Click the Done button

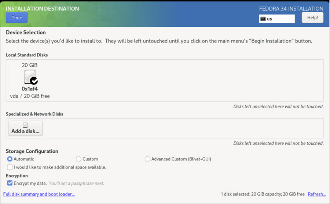16,18
